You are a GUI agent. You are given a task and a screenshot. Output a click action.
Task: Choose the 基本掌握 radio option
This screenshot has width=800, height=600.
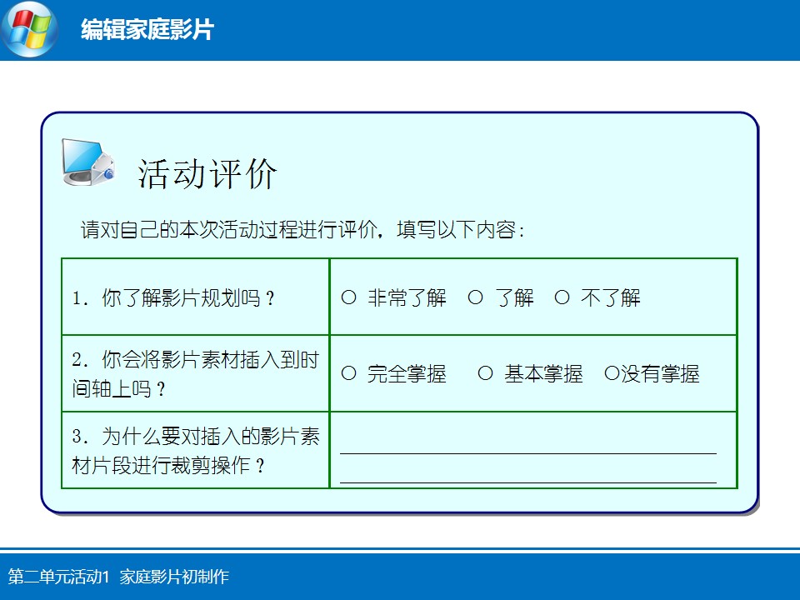tap(485, 373)
